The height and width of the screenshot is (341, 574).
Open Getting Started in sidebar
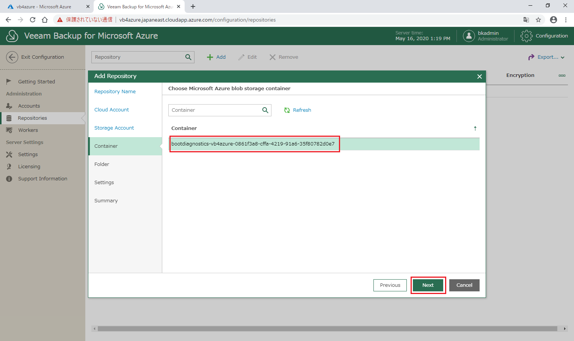36,81
